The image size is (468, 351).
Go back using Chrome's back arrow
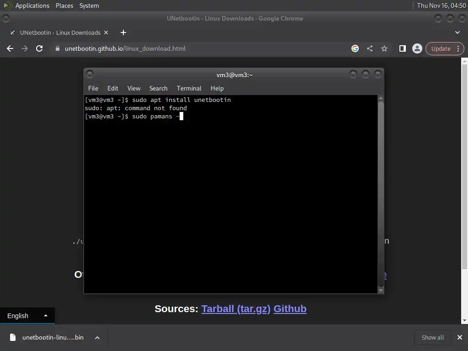point(10,48)
